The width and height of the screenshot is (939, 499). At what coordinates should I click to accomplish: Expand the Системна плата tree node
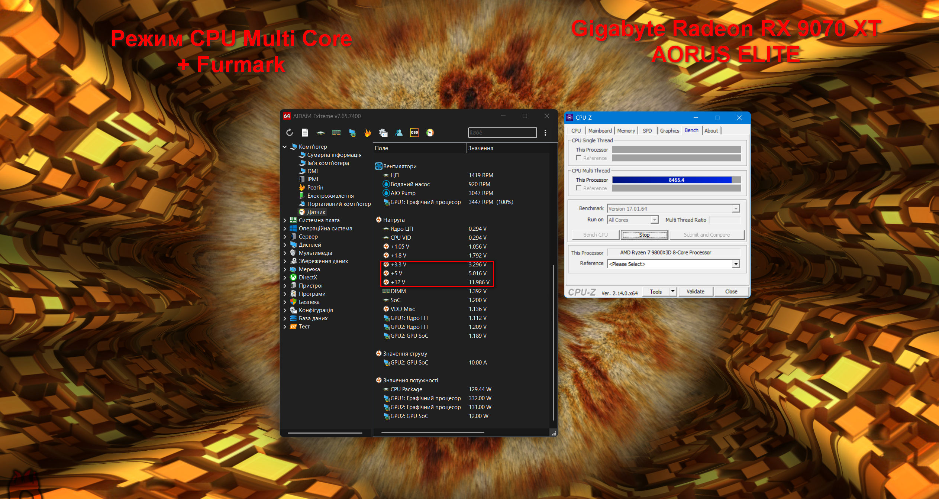[285, 220]
